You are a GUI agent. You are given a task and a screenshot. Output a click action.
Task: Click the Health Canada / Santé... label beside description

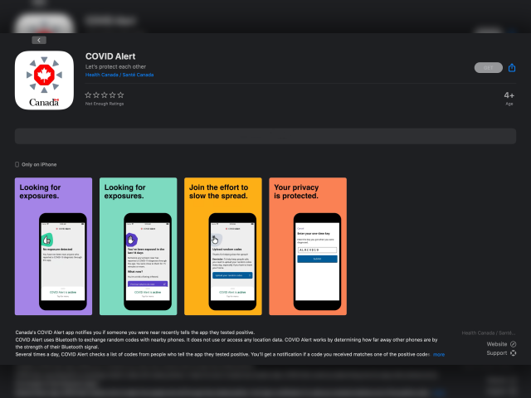[x=489, y=333]
